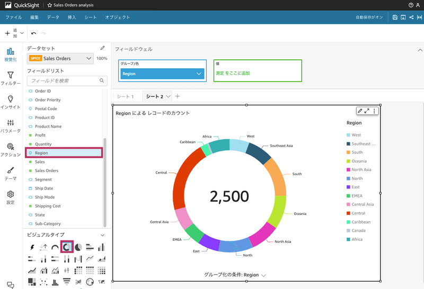Select the Ship Mode field in list
The height and width of the screenshot is (289, 424).
click(x=45, y=197)
